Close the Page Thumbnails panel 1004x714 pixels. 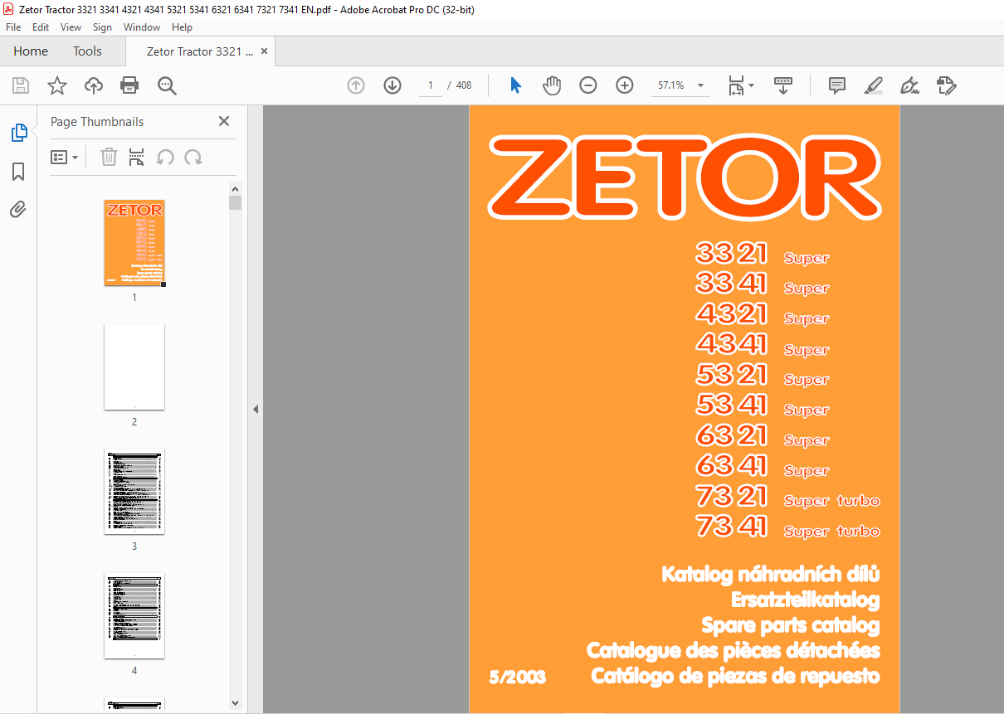click(x=224, y=121)
